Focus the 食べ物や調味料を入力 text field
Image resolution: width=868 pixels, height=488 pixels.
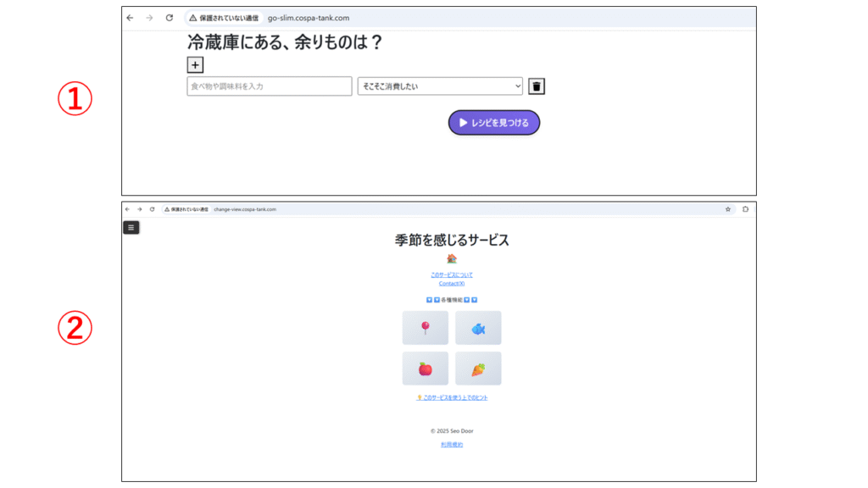269,86
